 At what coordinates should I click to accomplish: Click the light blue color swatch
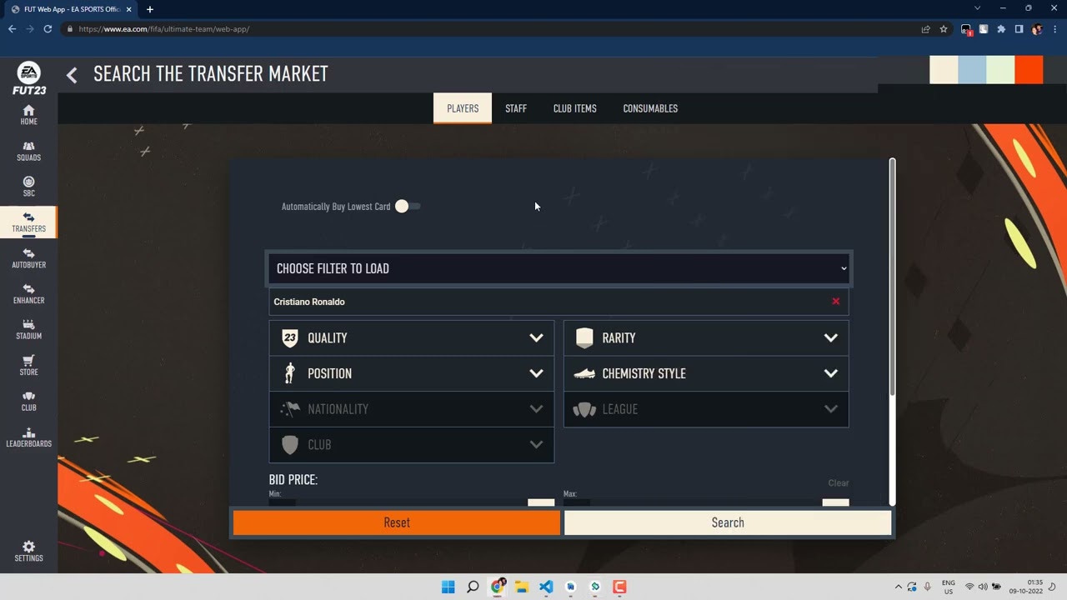point(972,70)
